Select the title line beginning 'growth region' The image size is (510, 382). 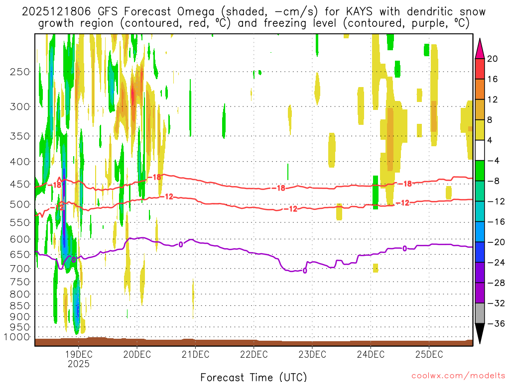click(x=254, y=23)
